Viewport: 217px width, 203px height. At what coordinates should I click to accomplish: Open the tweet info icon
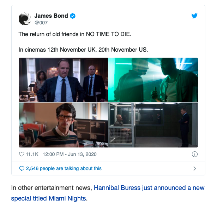pos(194,154)
